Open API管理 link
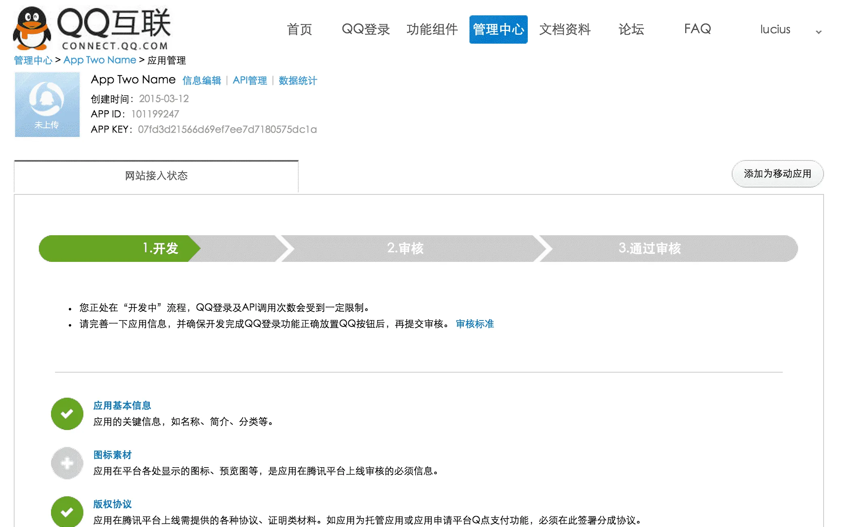841x527 pixels. 250,80
